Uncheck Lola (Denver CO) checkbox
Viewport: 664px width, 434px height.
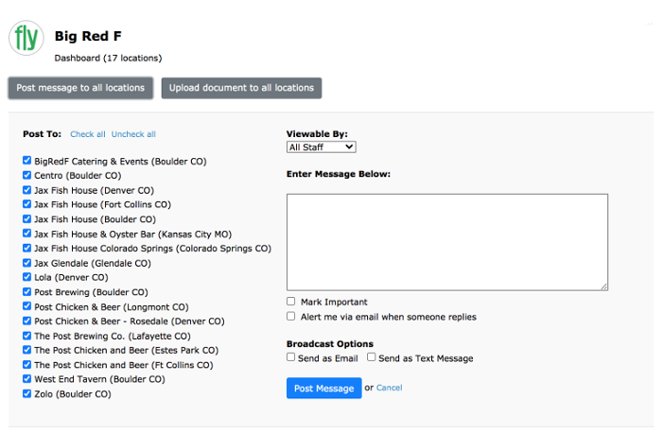[27, 277]
